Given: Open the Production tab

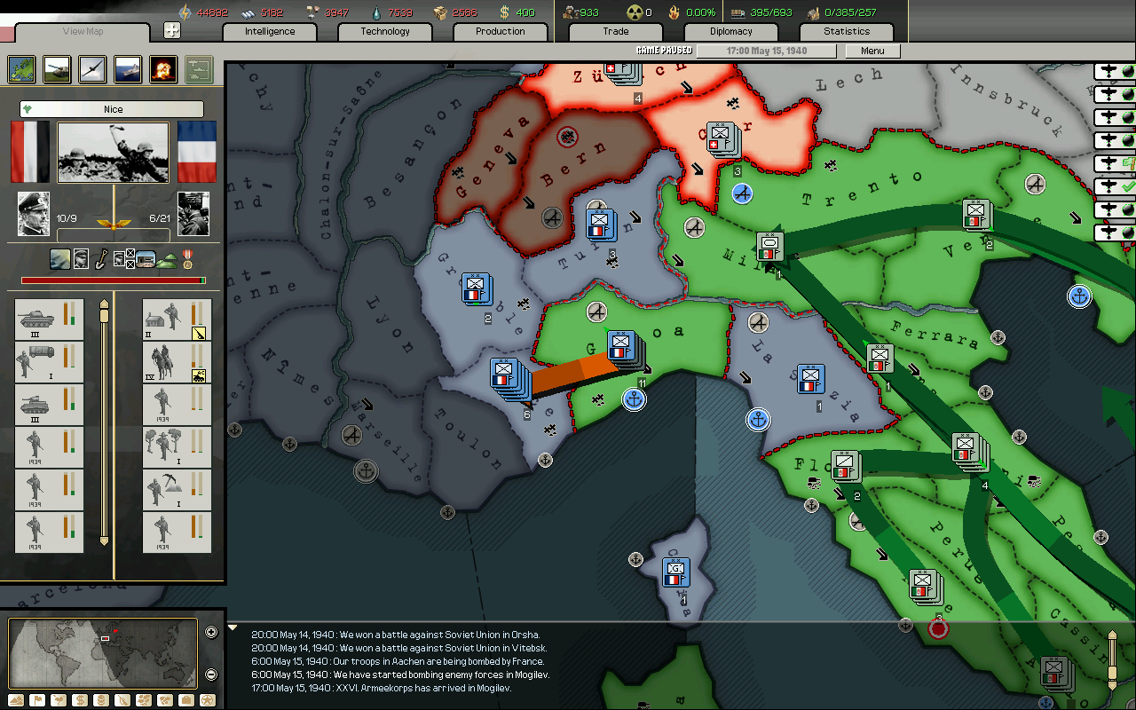Looking at the screenshot, I should [501, 31].
